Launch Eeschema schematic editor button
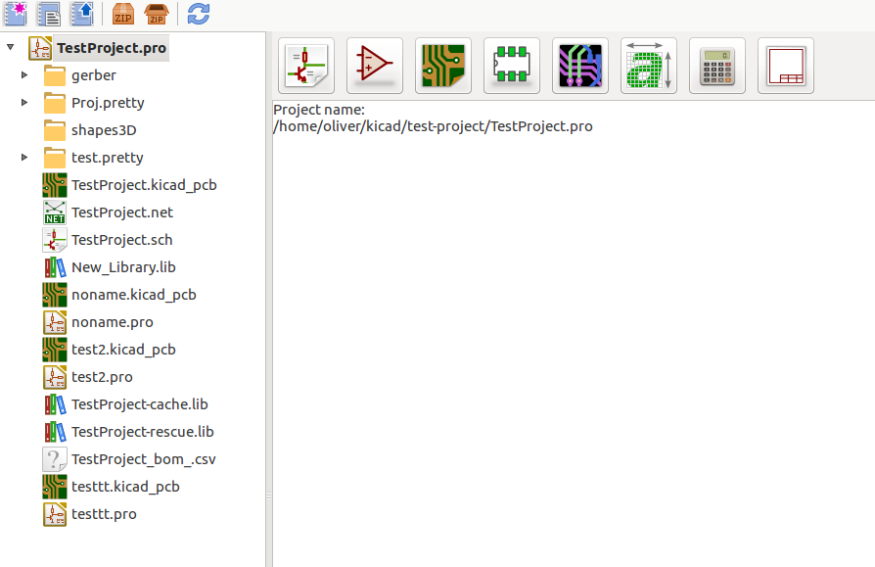The image size is (875, 567). tap(306, 66)
